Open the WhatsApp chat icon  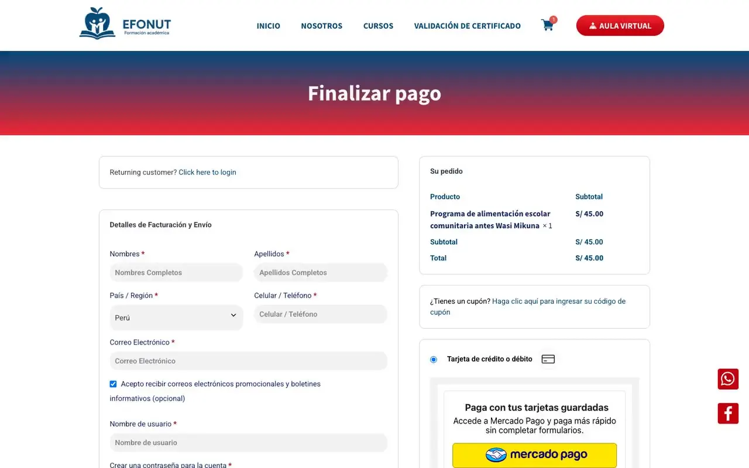point(728,379)
